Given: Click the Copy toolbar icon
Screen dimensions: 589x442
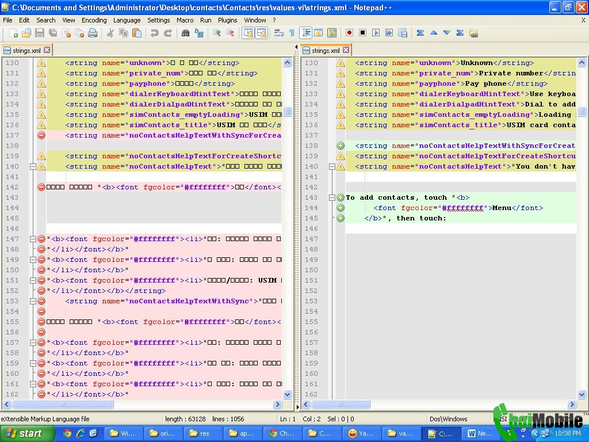Looking at the screenshot, I should [x=124, y=33].
